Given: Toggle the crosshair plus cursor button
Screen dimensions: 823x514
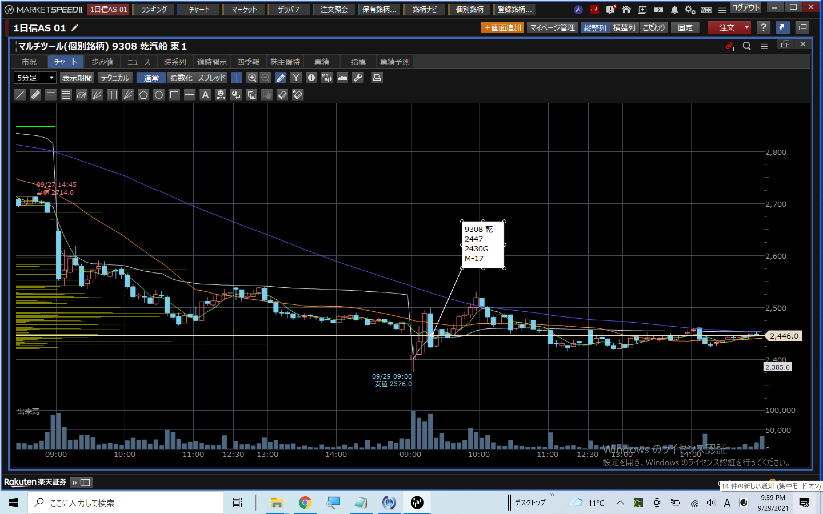Looking at the screenshot, I should (x=236, y=78).
